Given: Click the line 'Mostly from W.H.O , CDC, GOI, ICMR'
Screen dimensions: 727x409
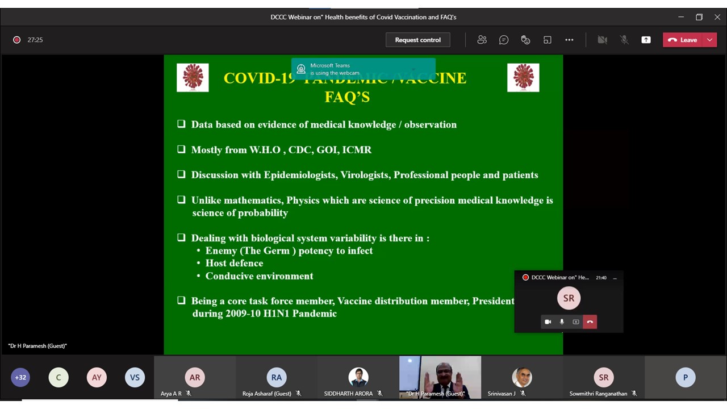Looking at the screenshot, I should pyautogui.click(x=281, y=150).
